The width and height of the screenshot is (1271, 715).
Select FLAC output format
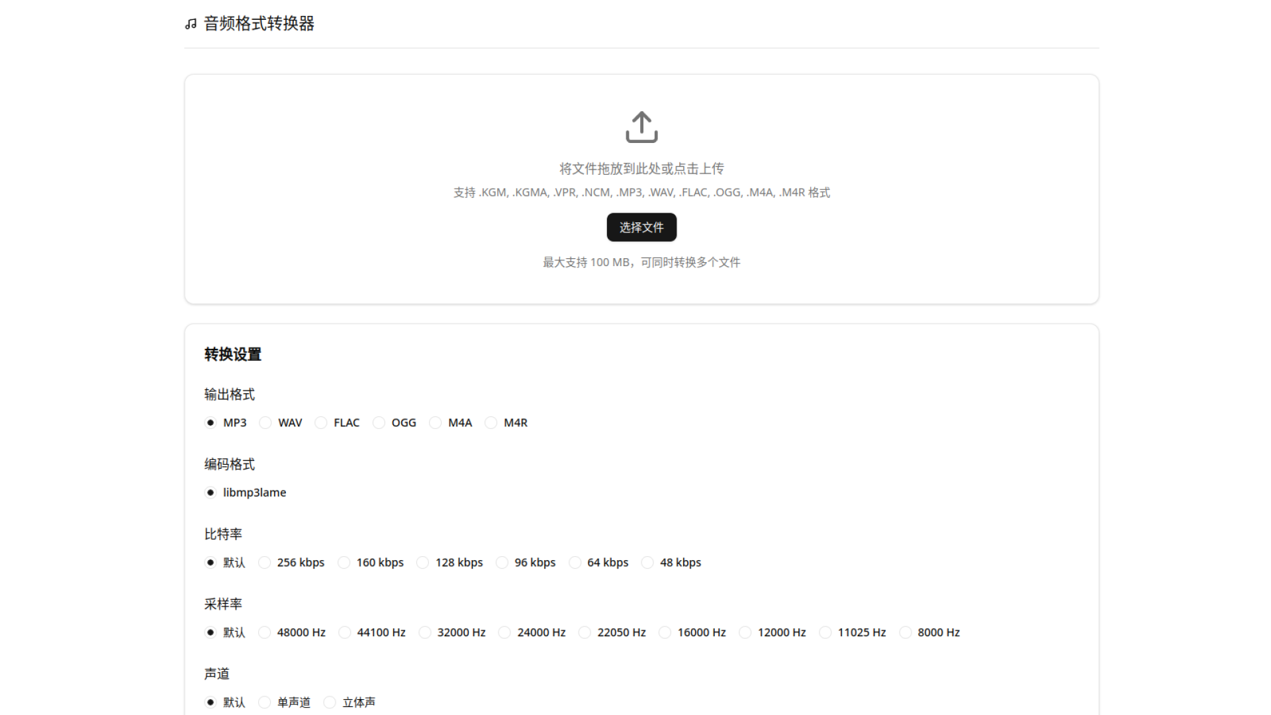point(321,422)
